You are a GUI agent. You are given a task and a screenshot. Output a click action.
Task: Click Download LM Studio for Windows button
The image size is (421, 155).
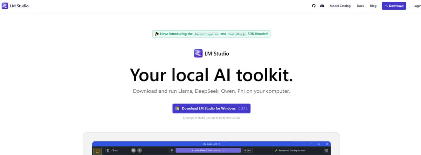pyautogui.click(x=212, y=108)
